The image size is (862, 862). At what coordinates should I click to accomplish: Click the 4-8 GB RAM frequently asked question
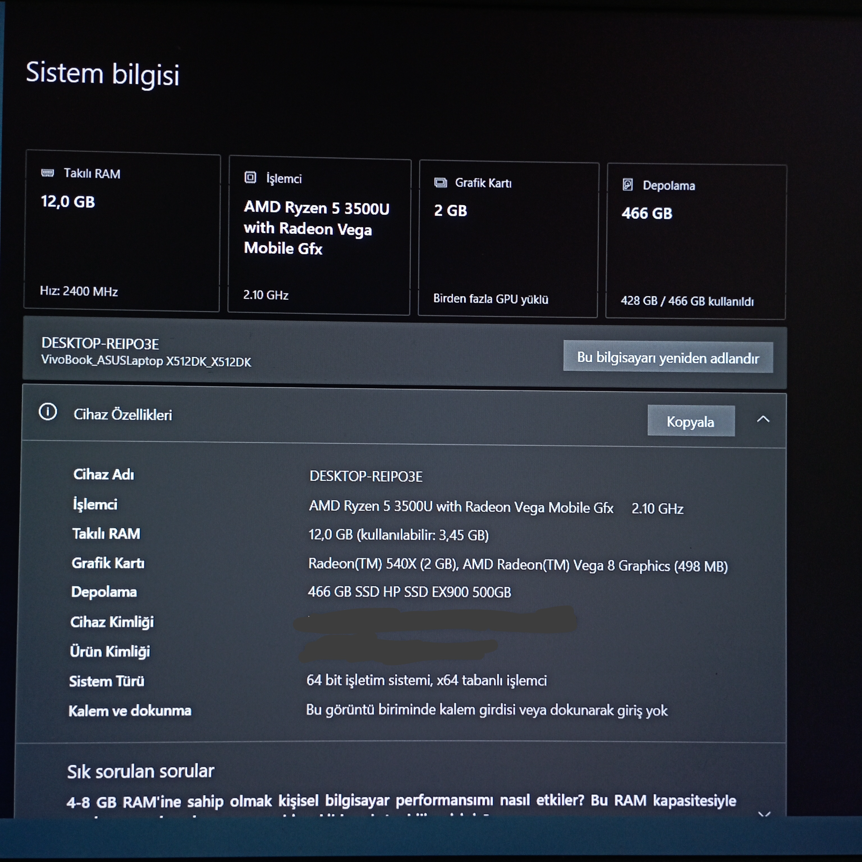click(x=401, y=801)
